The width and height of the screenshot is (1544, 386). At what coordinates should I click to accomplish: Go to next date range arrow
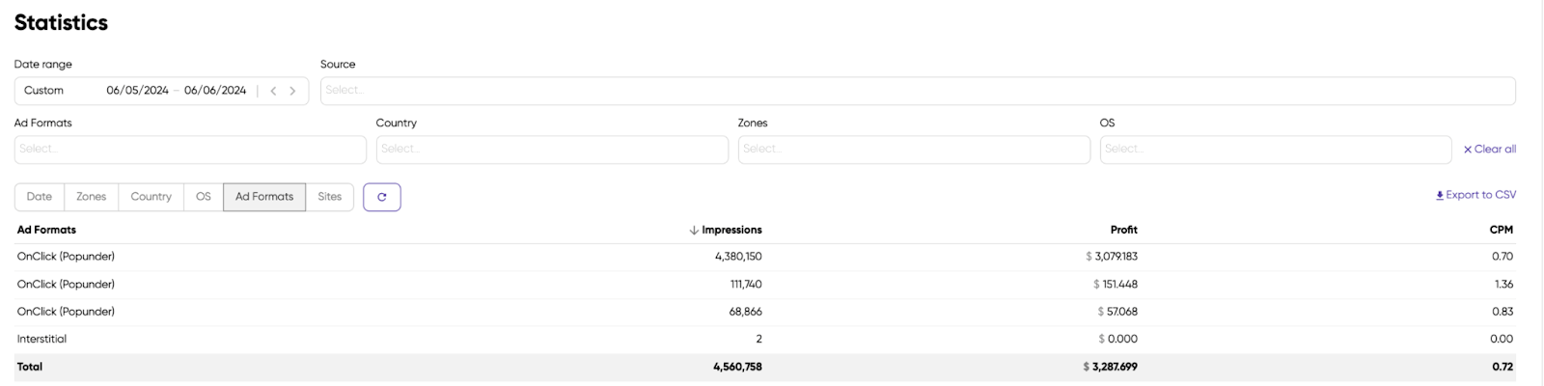[292, 91]
